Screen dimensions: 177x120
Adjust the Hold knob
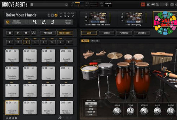point(157,111)
